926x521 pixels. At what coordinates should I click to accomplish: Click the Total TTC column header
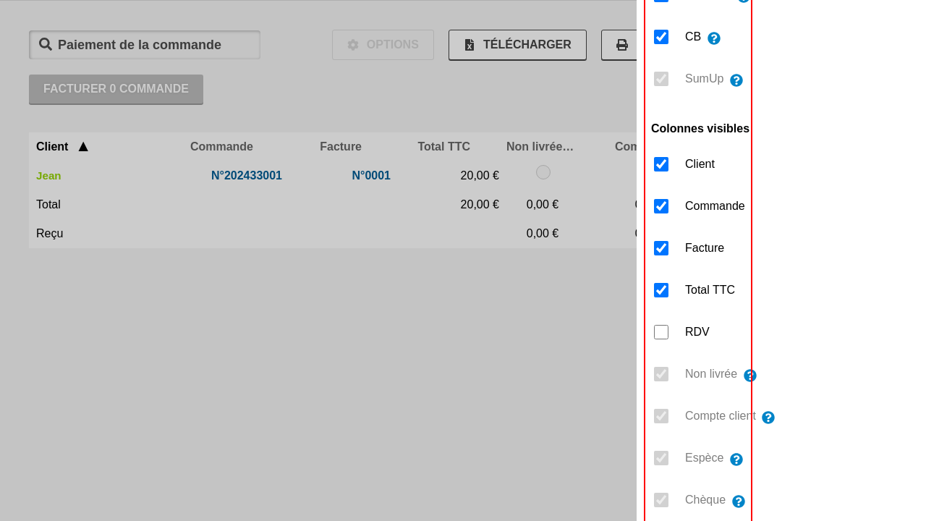443,147
